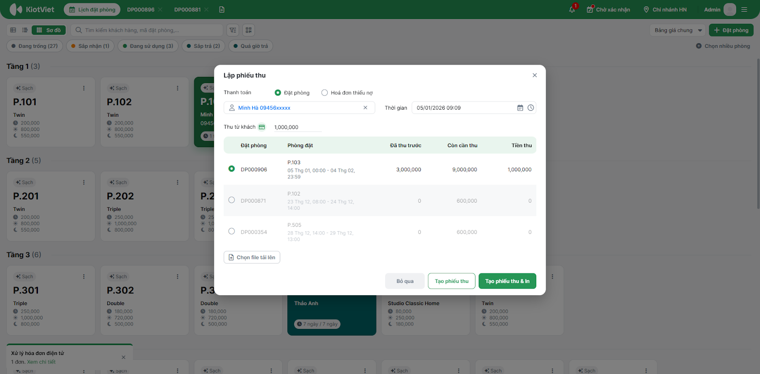Dismiss the Xử lý hóa đơn điện tử notice

click(123, 357)
